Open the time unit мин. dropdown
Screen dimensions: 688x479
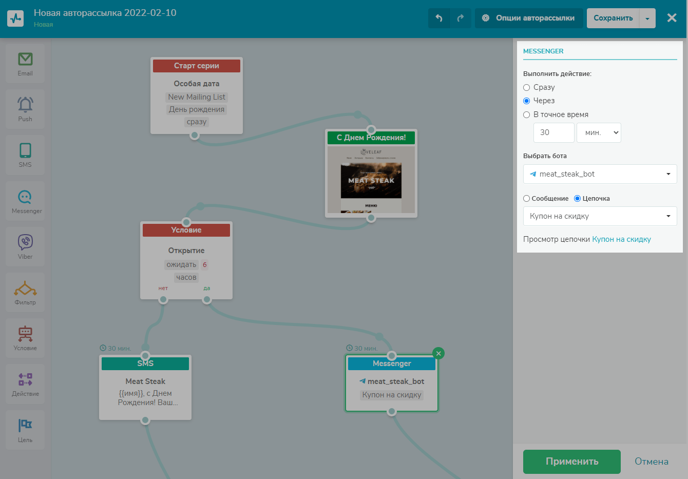(599, 132)
